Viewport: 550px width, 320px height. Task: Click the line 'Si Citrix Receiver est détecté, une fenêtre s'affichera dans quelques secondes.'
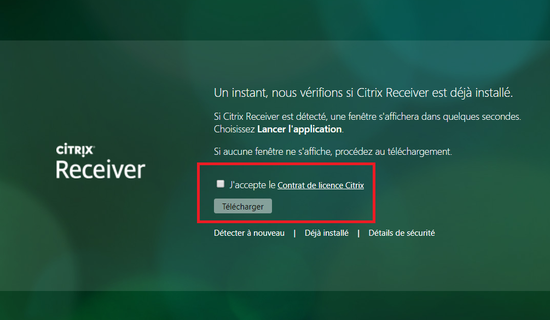pyautogui.click(x=368, y=117)
